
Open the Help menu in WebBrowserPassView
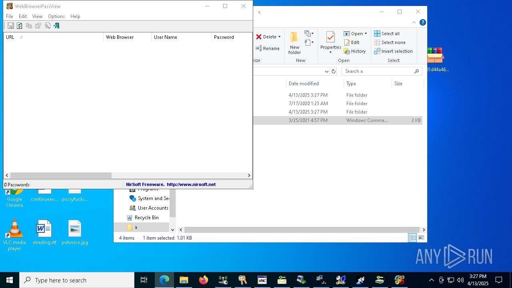click(x=75, y=16)
